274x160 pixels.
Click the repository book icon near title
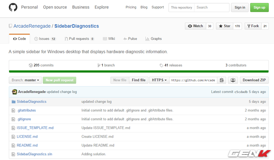[x=10, y=26]
